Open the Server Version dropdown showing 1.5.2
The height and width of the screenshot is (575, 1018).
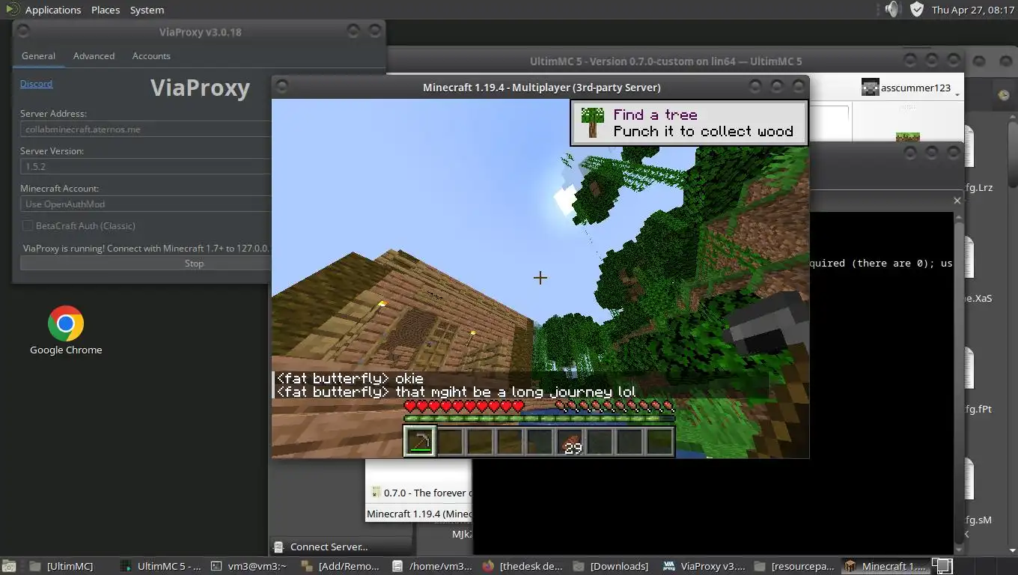pos(146,166)
